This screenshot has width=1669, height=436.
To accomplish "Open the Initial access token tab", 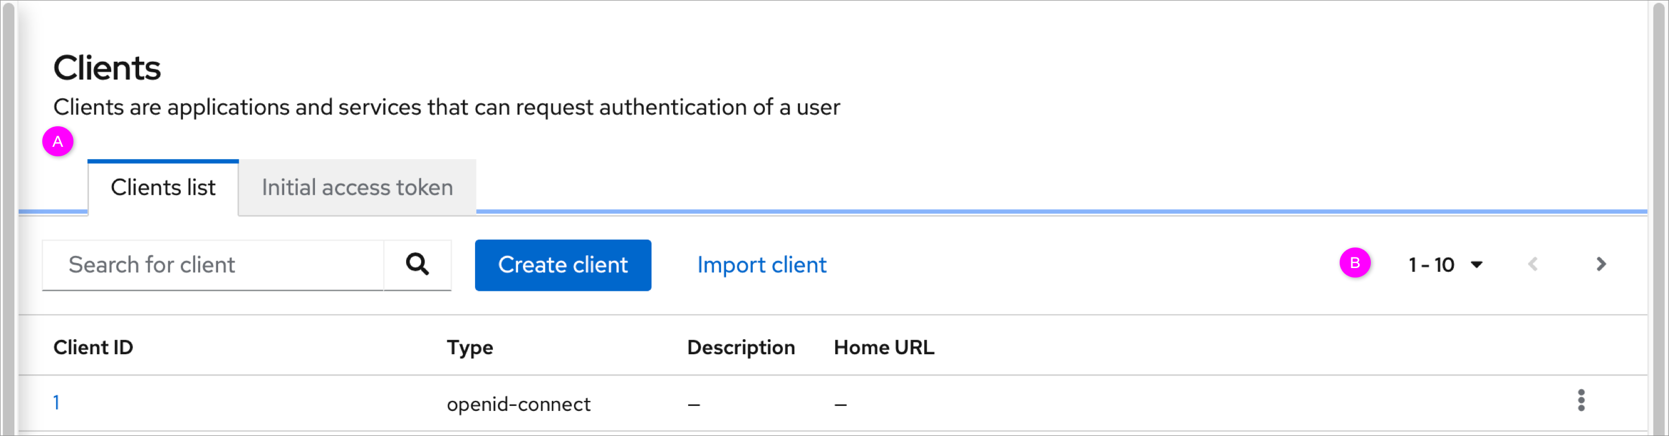I will 357,187.
